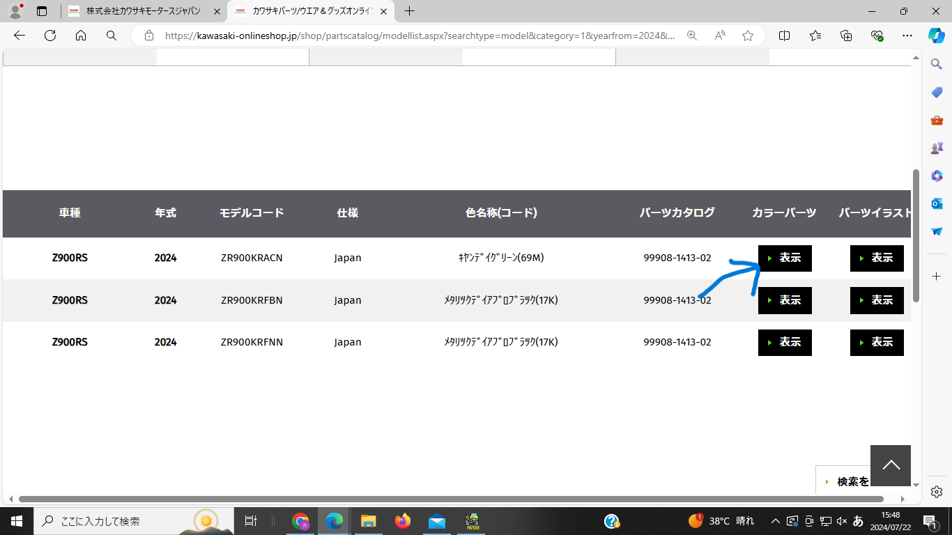Viewport: 952px width, 535px height.
Task: Open Task View on the taskbar
Action: 251,520
